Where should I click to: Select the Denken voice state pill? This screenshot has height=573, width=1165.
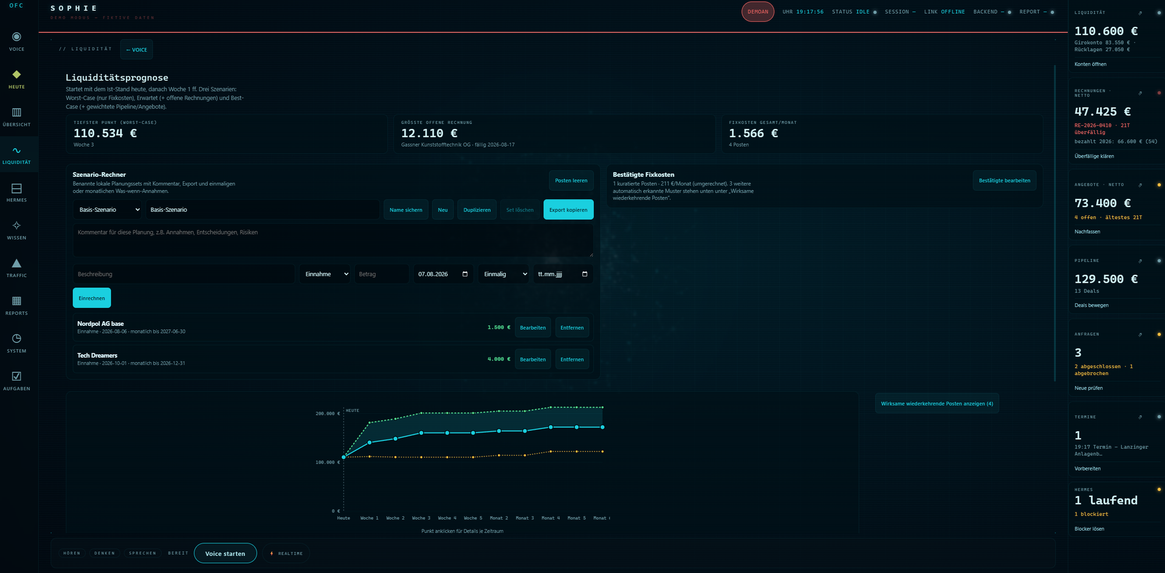pos(105,553)
